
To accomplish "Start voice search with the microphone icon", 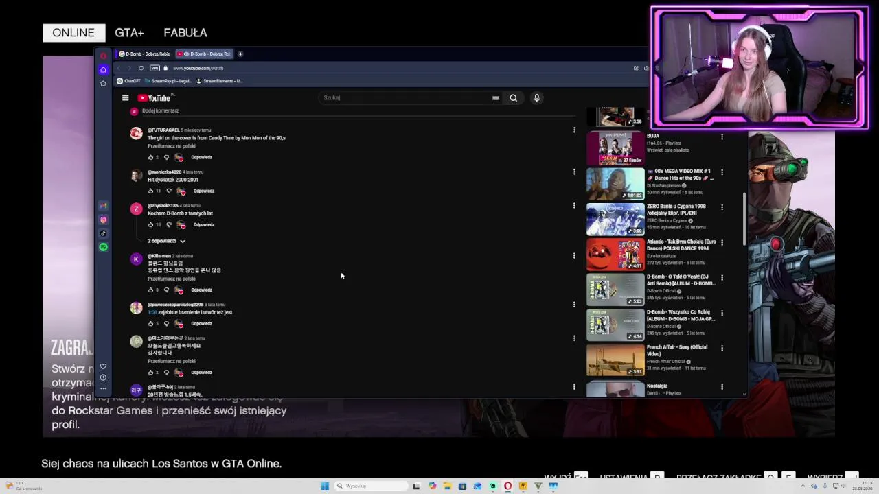I will point(536,97).
